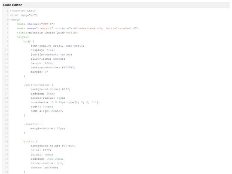The image size is (232, 174).
Task: Click the text-align: center line
Action: [x=47, y=111]
